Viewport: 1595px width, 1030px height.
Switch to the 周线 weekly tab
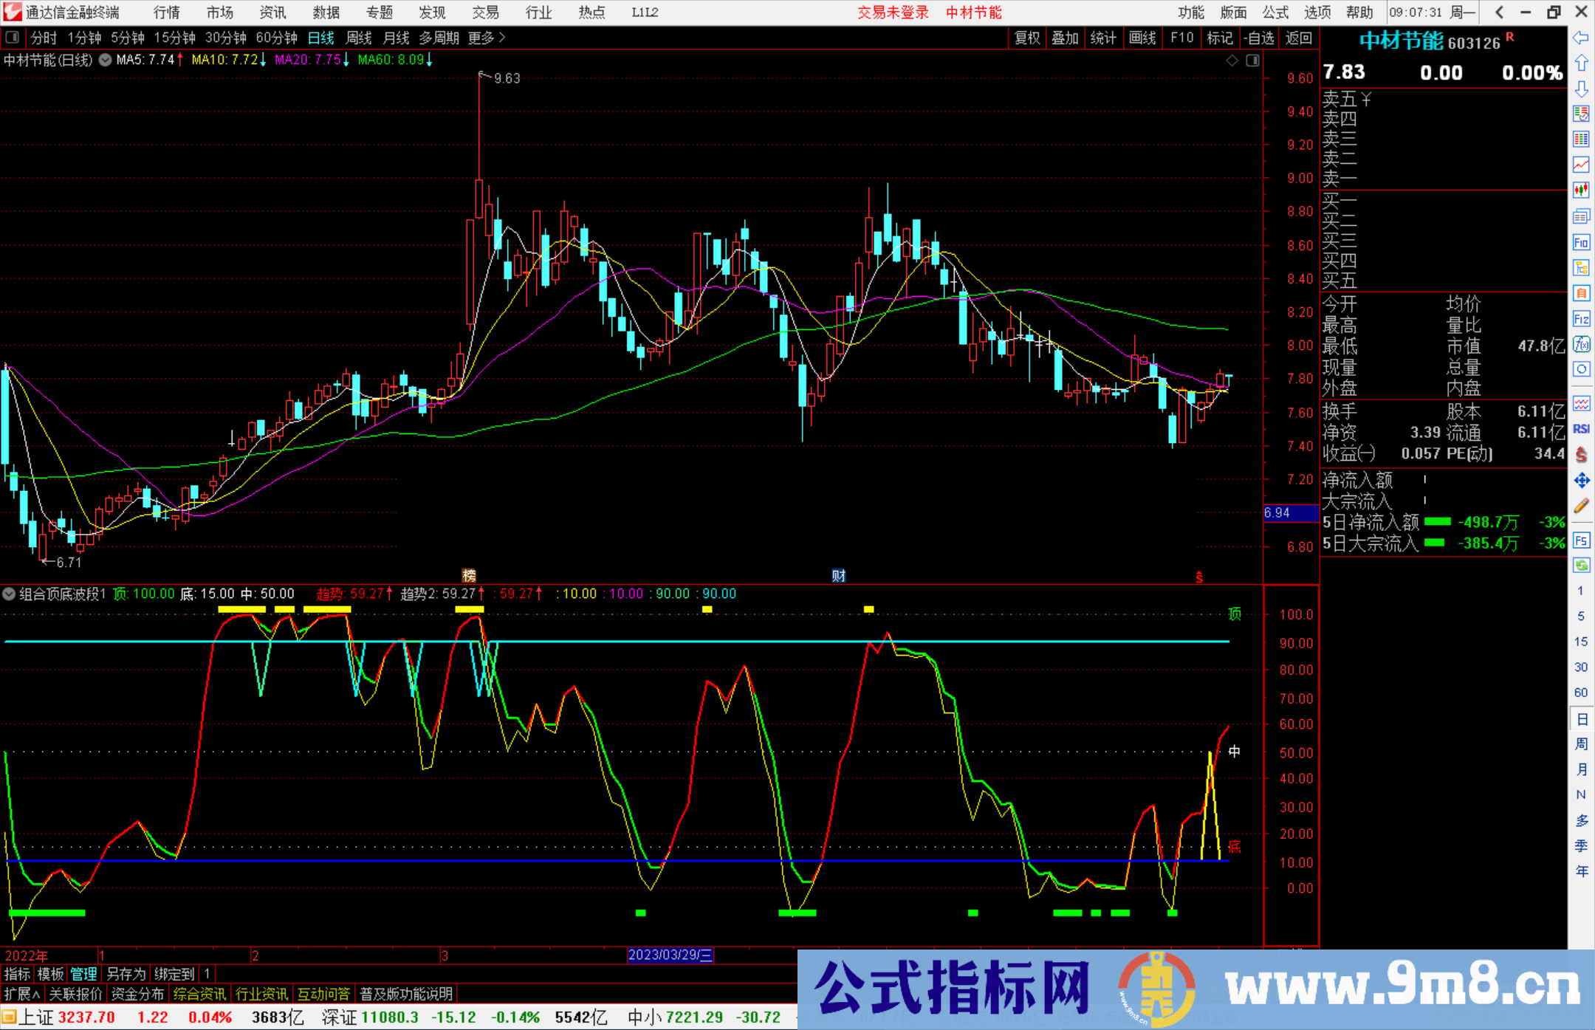358,38
